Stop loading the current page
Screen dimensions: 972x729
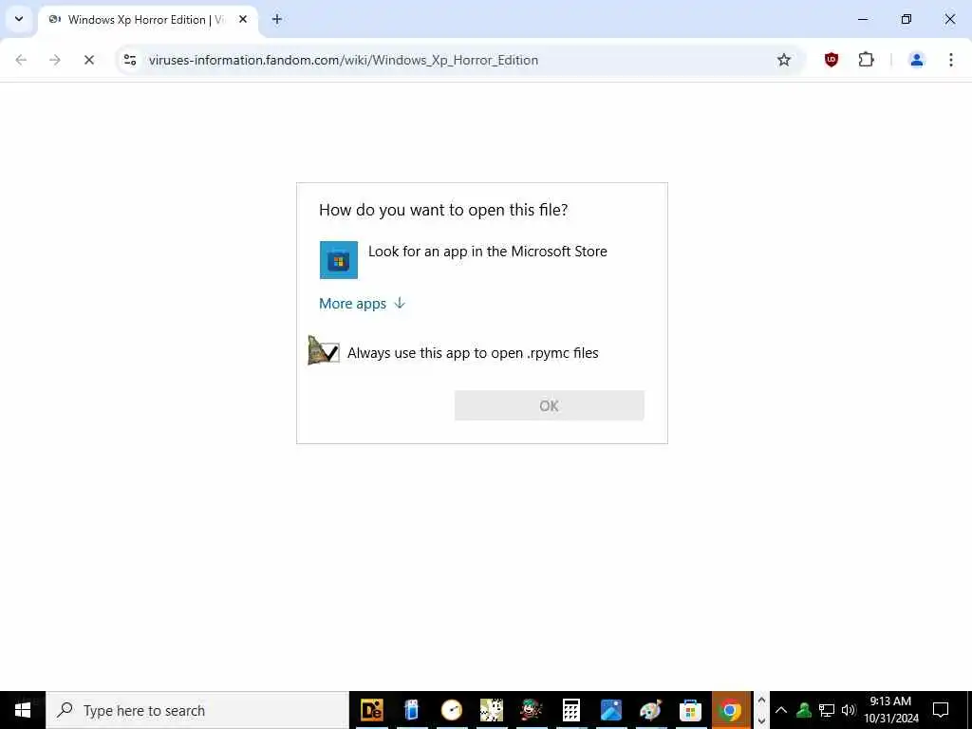point(89,60)
